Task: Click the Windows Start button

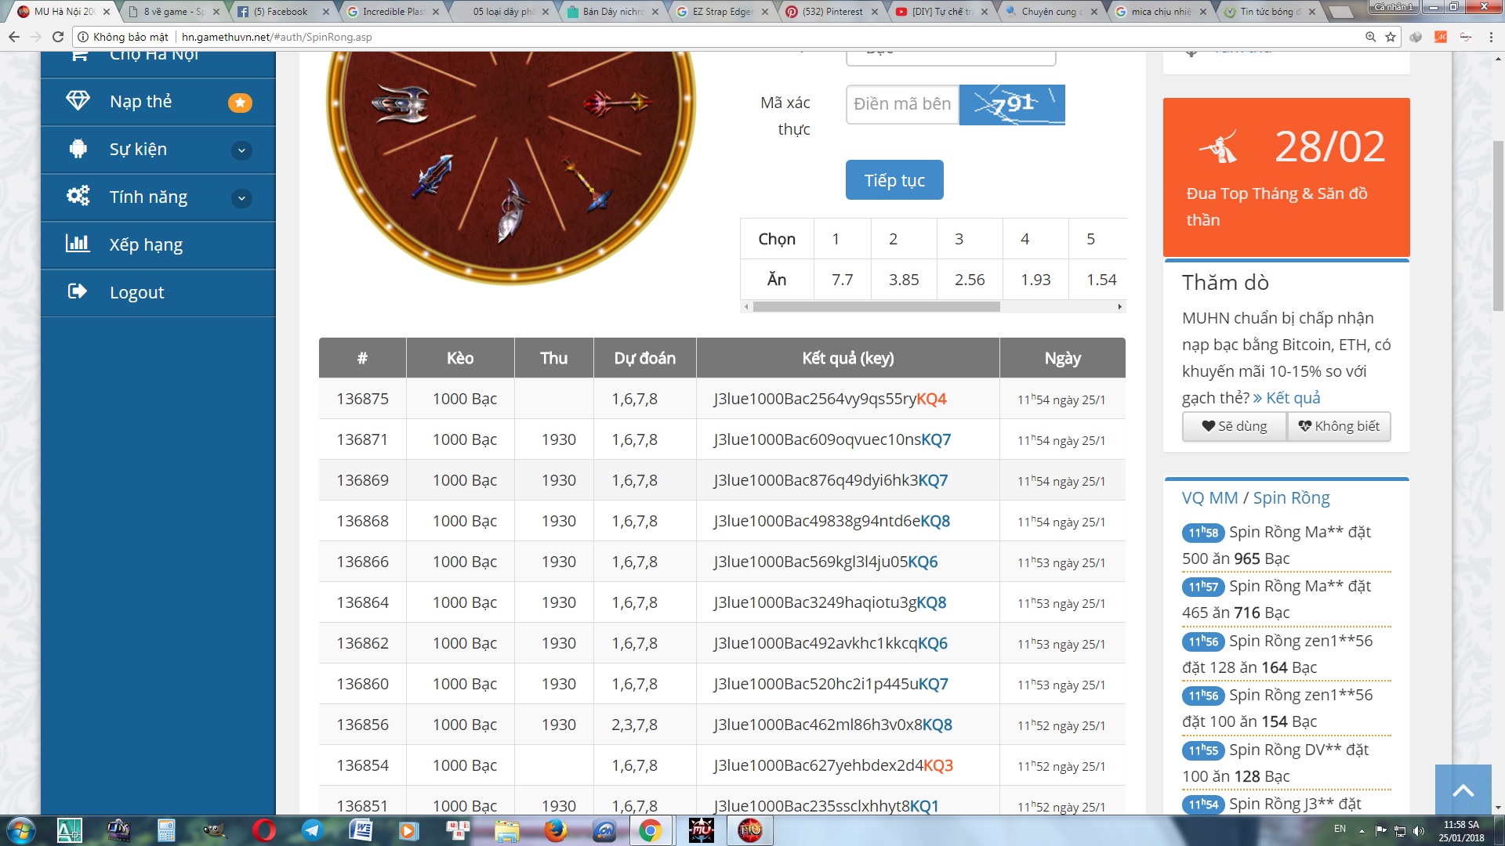Action: 21,830
